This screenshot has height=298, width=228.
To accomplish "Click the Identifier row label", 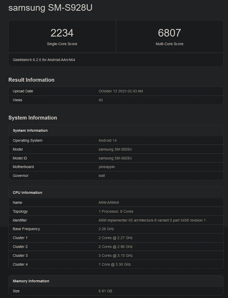I will (x=20, y=220).
